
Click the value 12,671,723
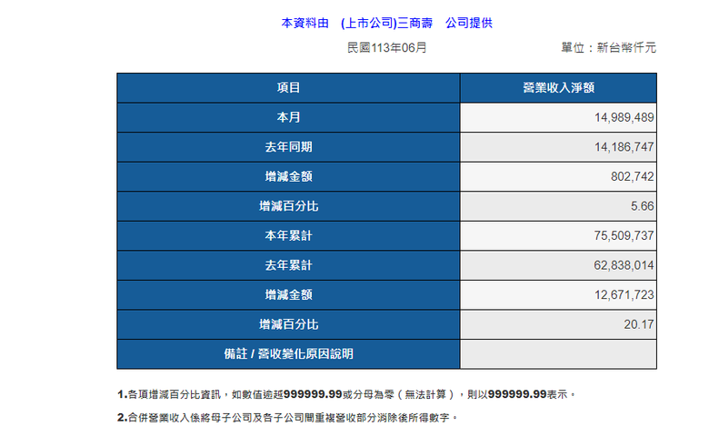click(x=624, y=295)
